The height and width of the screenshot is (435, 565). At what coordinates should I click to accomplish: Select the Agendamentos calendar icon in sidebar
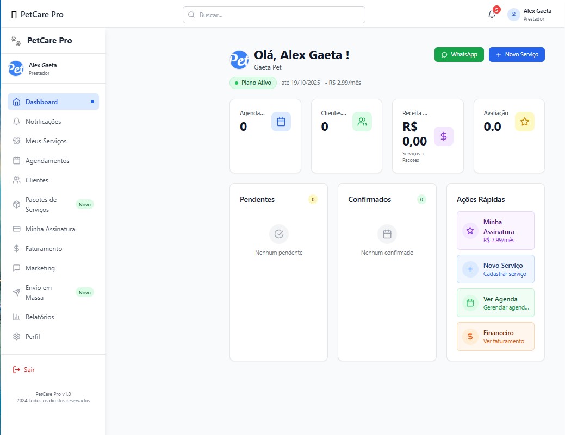pos(16,161)
